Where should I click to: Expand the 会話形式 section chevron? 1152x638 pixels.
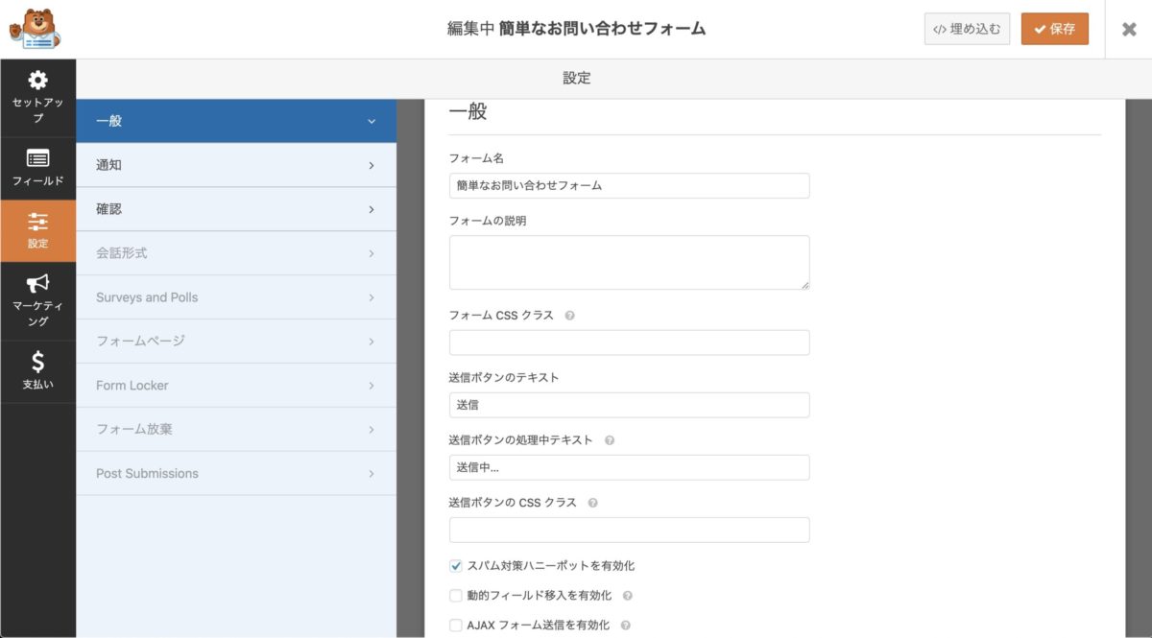click(x=372, y=254)
